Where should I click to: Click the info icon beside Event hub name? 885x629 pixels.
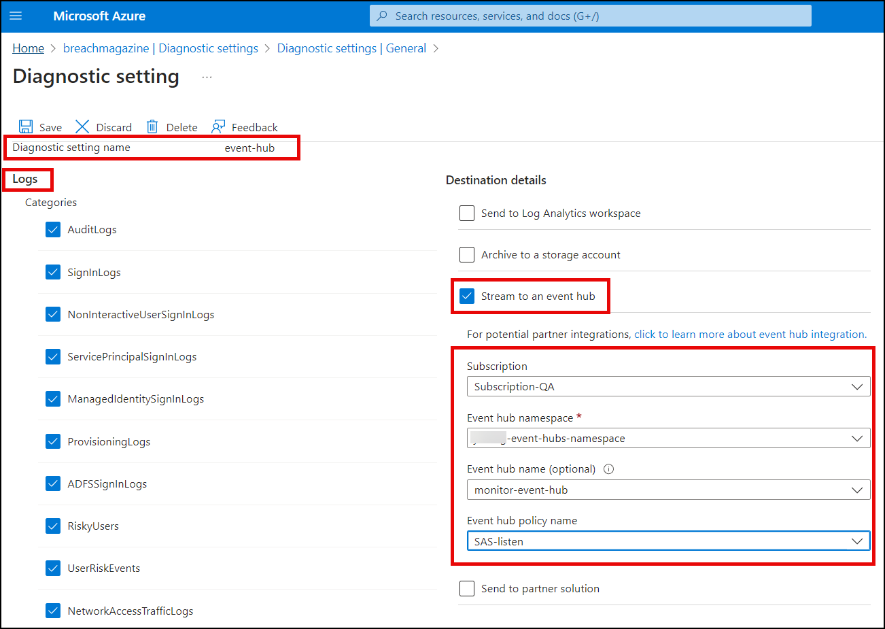coord(608,469)
